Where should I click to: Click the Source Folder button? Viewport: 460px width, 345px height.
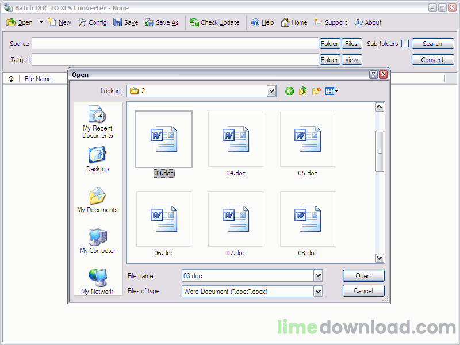(329, 44)
